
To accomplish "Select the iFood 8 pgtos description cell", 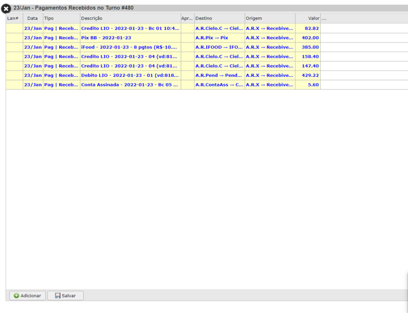I will click(x=130, y=47).
